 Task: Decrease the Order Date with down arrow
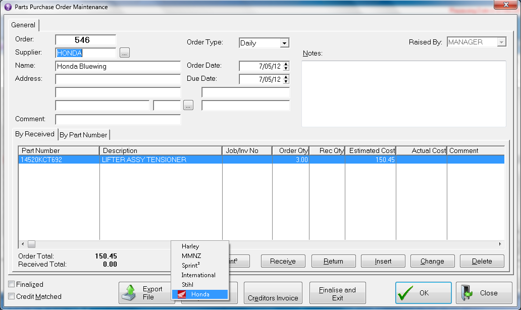point(286,69)
